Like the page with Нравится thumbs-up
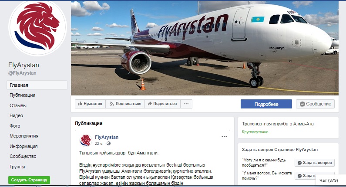This screenshot has width=346, height=187. point(90,104)
